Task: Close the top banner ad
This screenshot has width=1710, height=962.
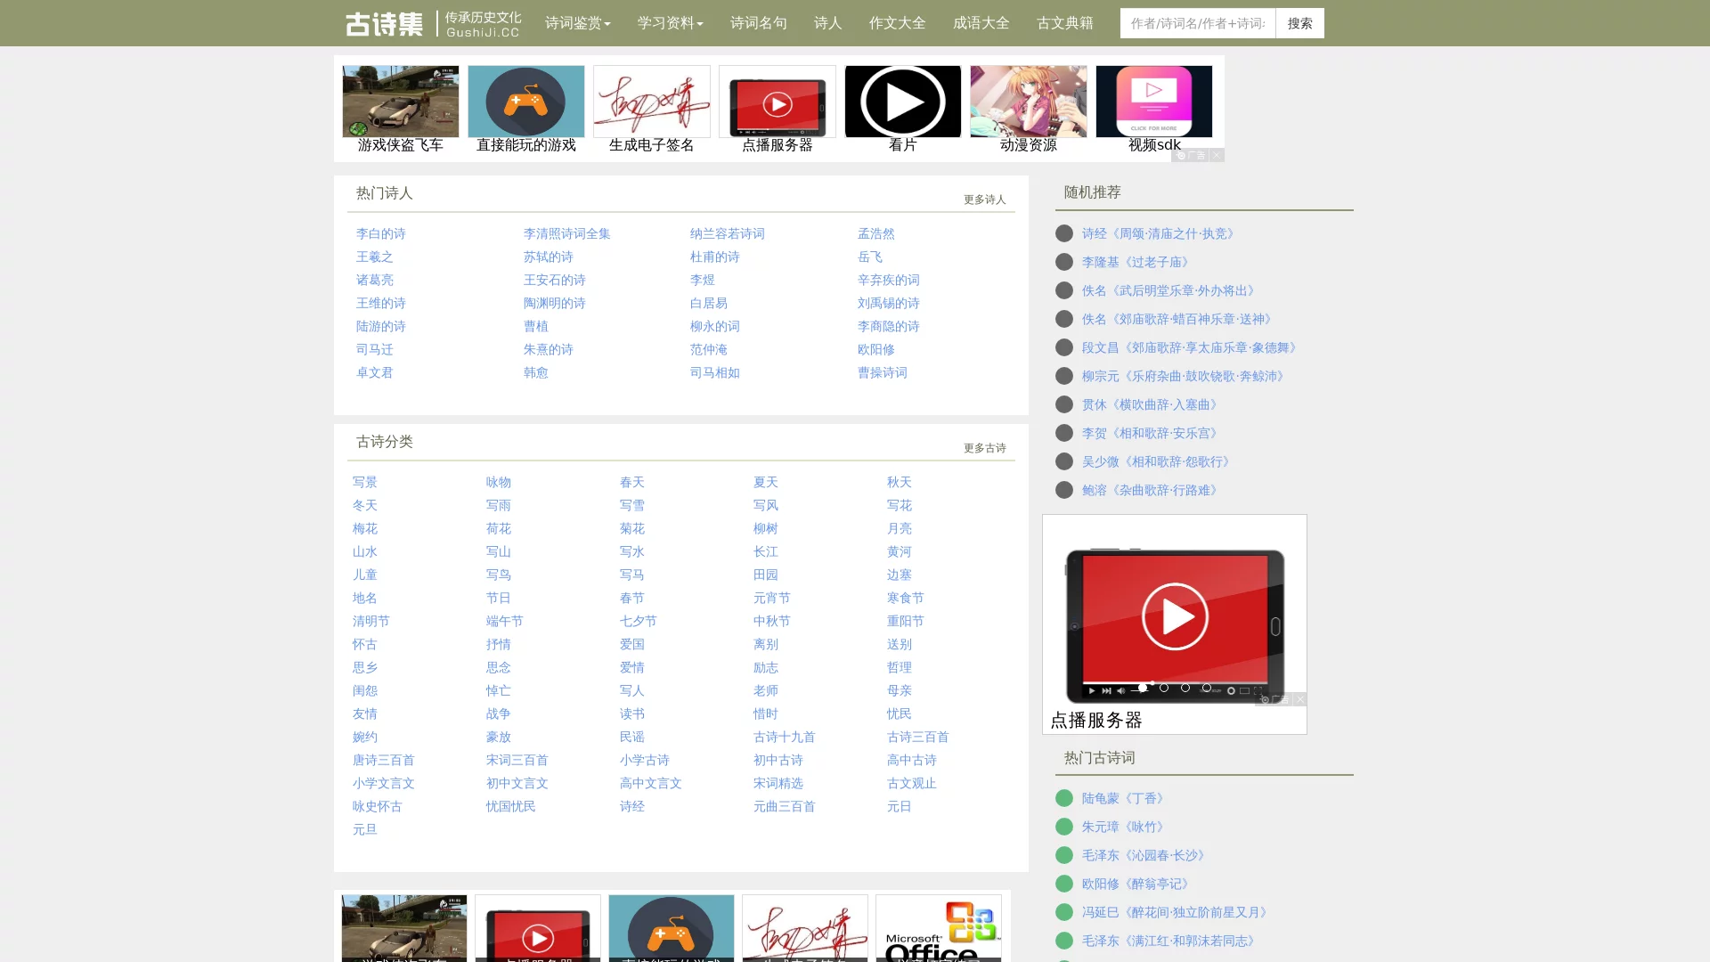Action: (x=1217, y=155)
